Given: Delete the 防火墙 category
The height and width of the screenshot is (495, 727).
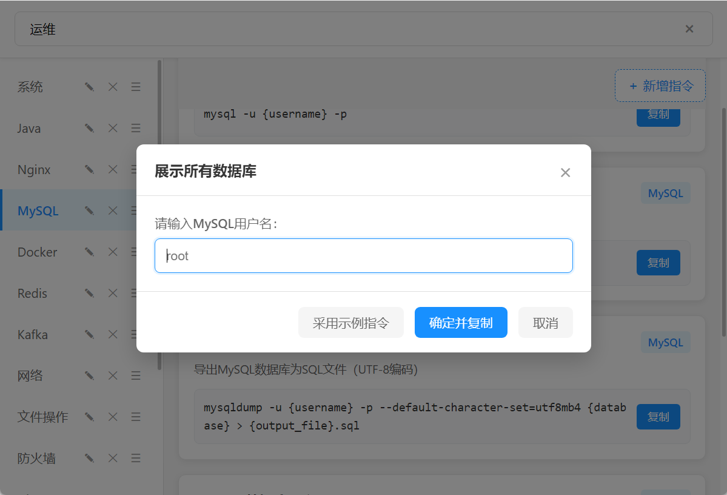Looking at the screenshot, I should (x=113, y=458).
